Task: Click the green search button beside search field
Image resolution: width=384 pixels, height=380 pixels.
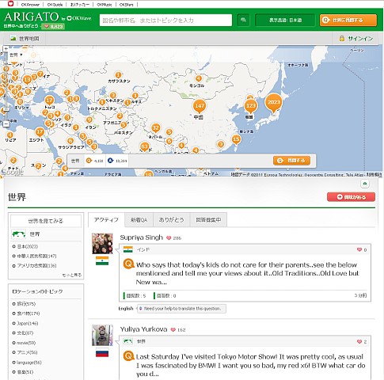Action: [x=243, y=20]
